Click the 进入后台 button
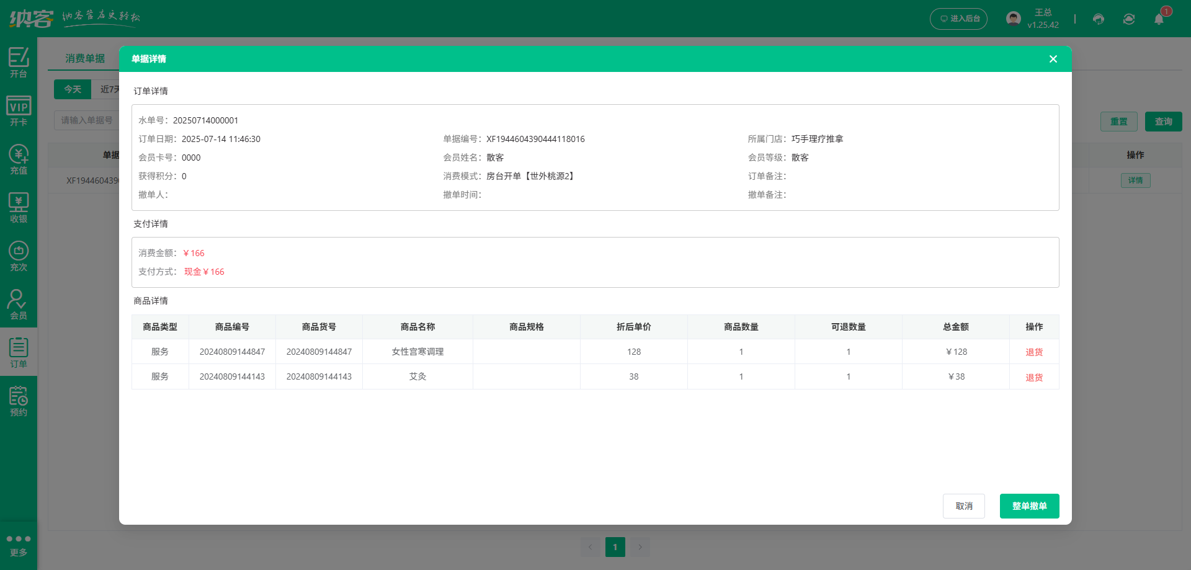 click(x=958, y=19)
